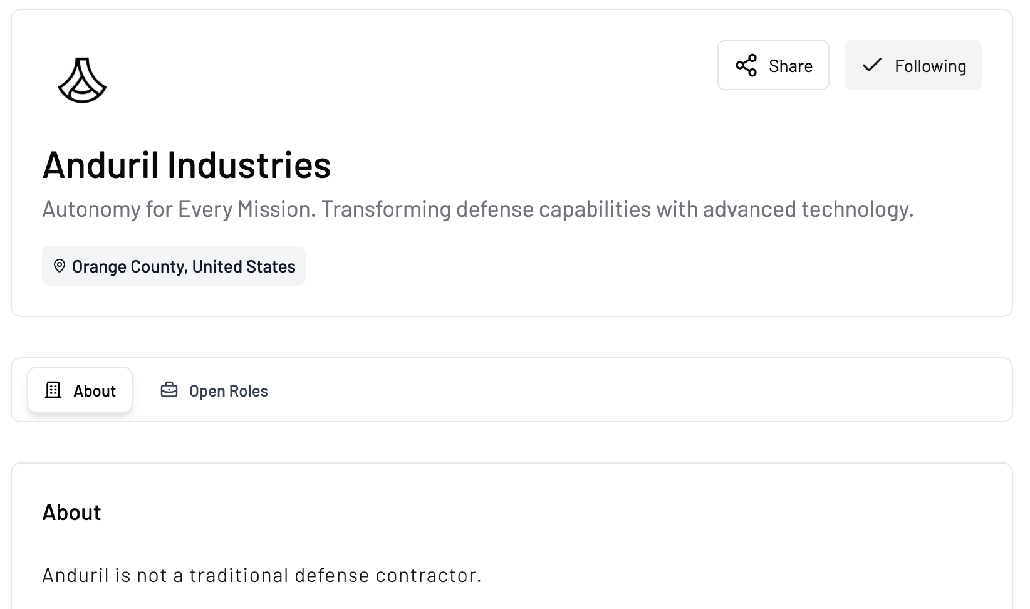Click the 'Following' text label
The height and width of the screenshot is (609, 1030).
click(x=930, y=66)
